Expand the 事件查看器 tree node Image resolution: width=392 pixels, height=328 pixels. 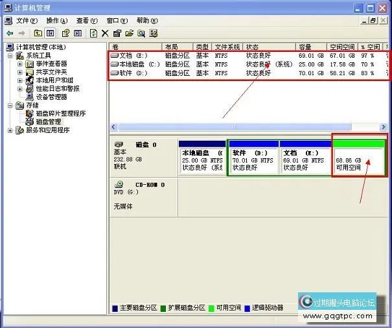tap(20, 64)
